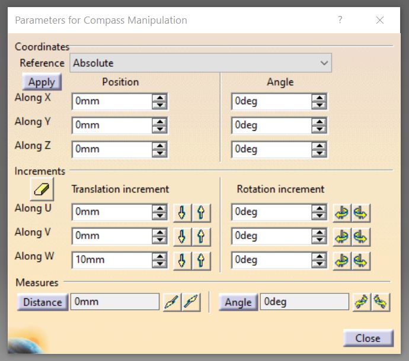The width and height of the screenshot is (409, 361).
Task: Click Along W translation increment spinner
Action: 159,260
